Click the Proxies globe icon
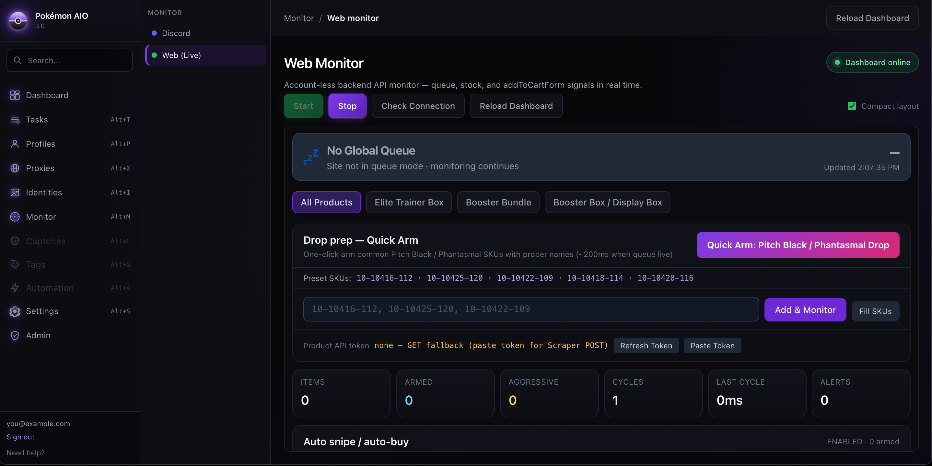The height and width of the screenshot is (466, 932). click(15, 168)
